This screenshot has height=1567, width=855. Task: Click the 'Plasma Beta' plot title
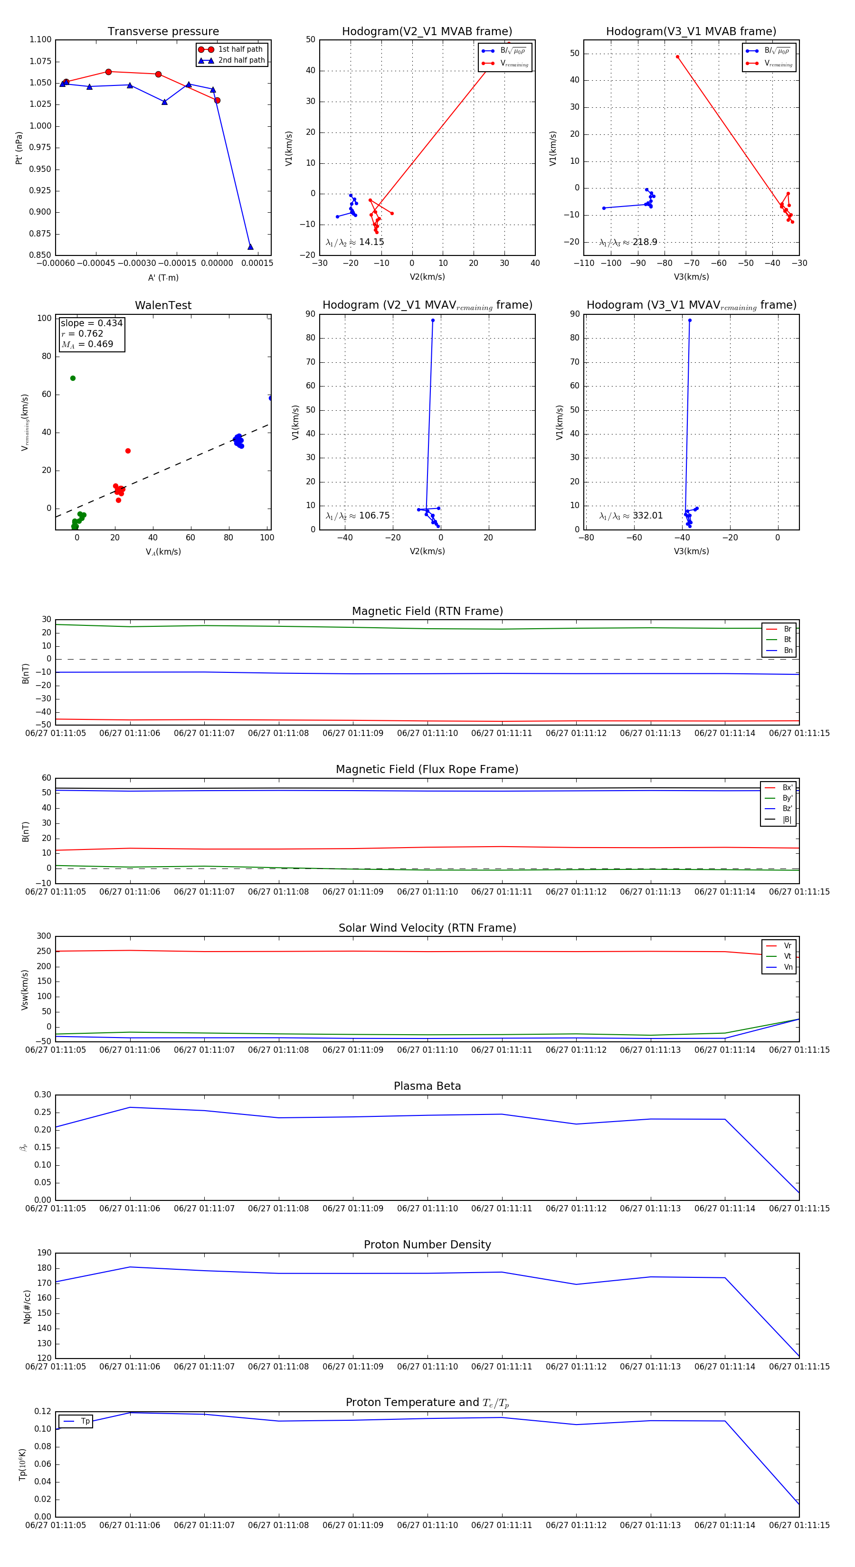tap(427, 1086)
